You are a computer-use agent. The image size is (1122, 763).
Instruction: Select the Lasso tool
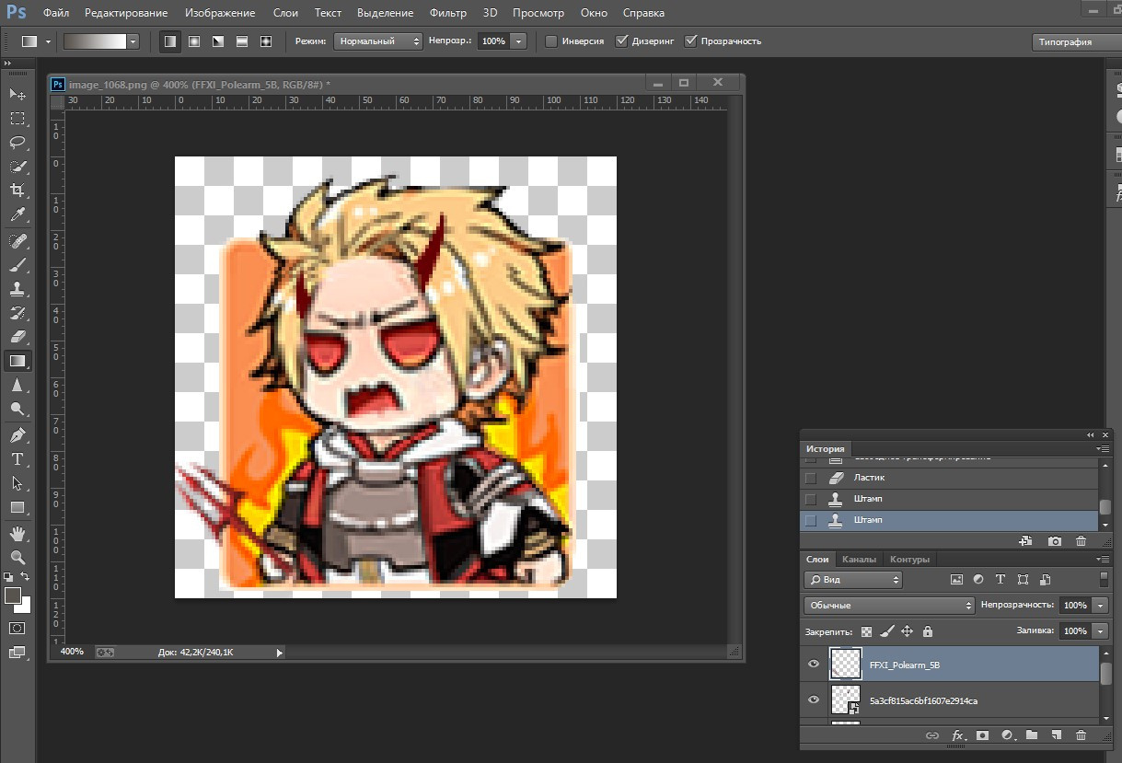point(17,142)
